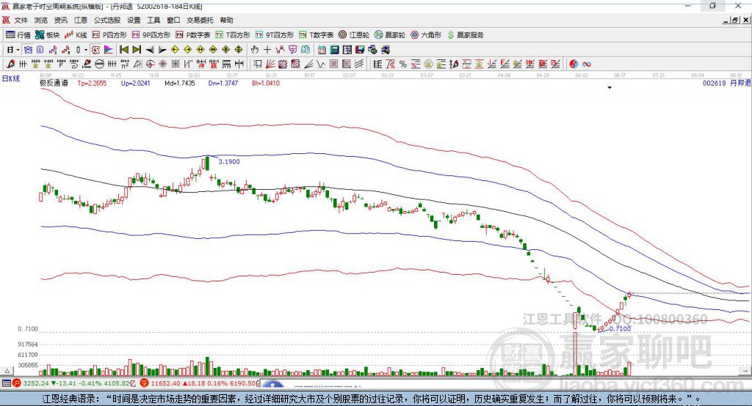Click the K线 chart button
Viewport: 752px width, 406px height.
tap(76, 35)
